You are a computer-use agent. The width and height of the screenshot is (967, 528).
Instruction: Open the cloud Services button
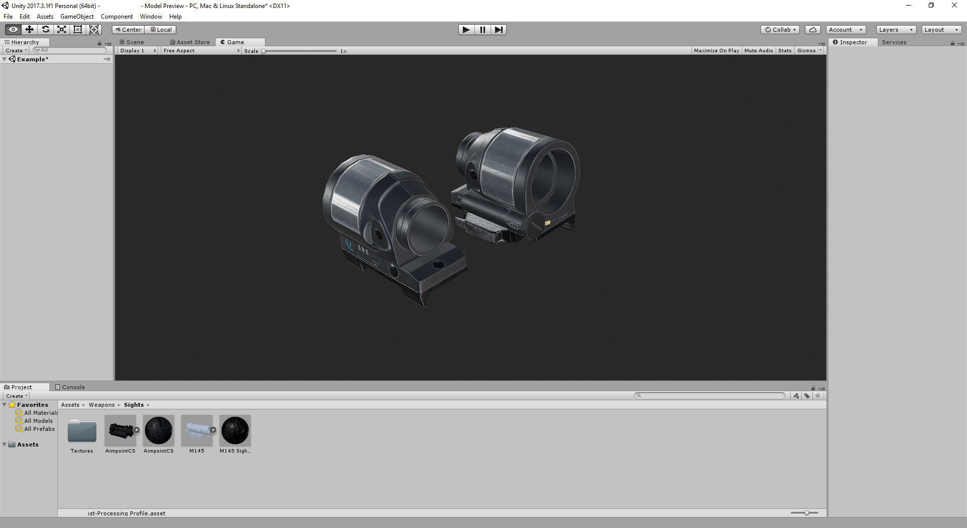pos(813,30)
